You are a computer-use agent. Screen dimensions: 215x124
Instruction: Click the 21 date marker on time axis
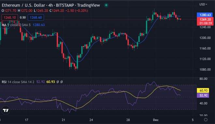(x=63, y=120)
